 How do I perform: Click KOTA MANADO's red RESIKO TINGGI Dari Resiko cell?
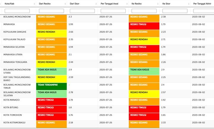(x=51, y=101)
